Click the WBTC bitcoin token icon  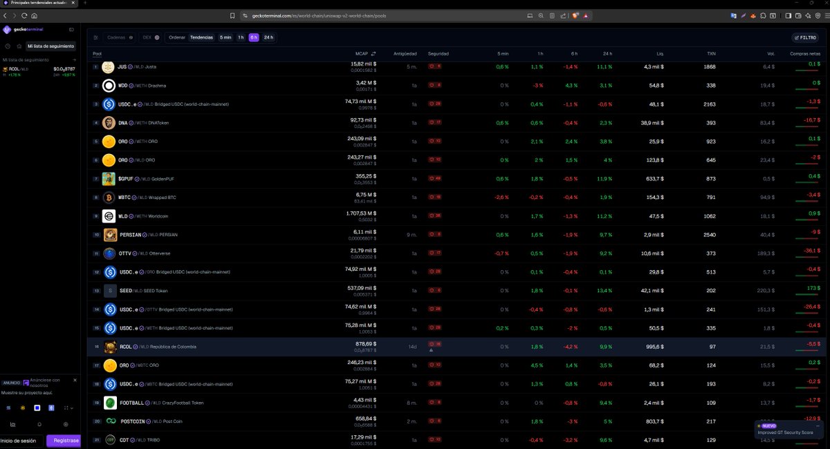(x=109, y=198)
